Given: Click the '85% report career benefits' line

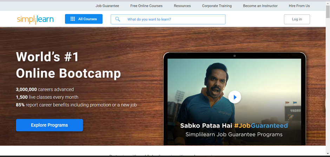Looking at the screenshot, I should click(x=77, y=105).
